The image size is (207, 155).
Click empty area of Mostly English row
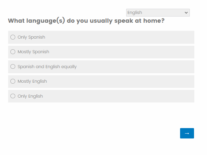coord(130,81)
